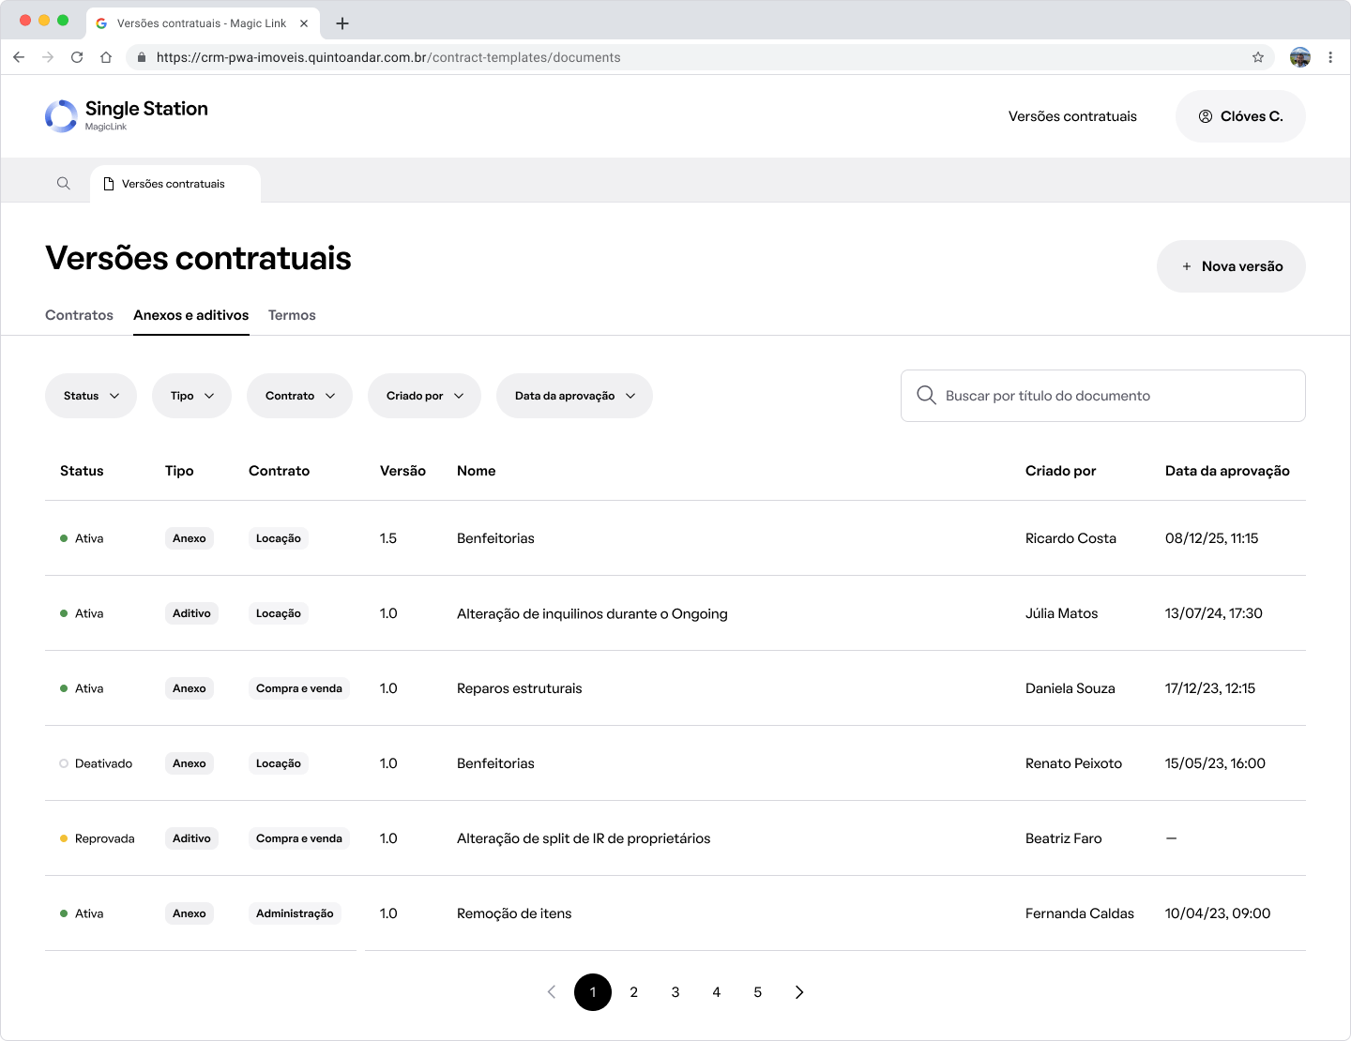
Task: Open the Criado por filter dropdown
Action: coord(424,396)
